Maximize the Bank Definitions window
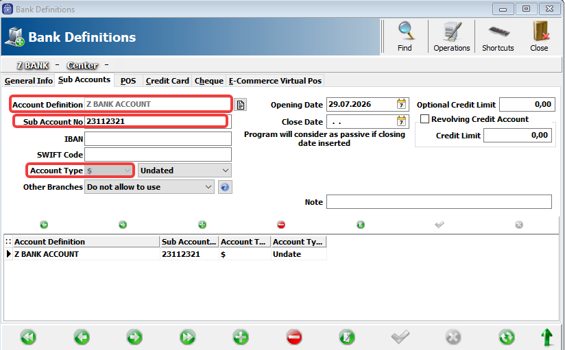 pos(526,9)
